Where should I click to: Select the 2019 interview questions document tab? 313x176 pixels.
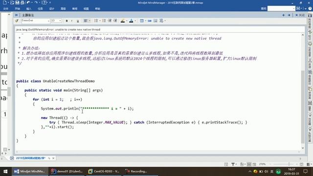(x=30, y=158)
